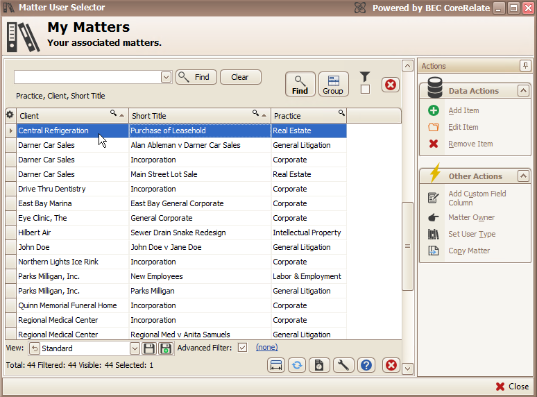Click the scroll down arrow of the outer scrollbar
The height and width of the screenshot is (397, 537).
[407, 369]
